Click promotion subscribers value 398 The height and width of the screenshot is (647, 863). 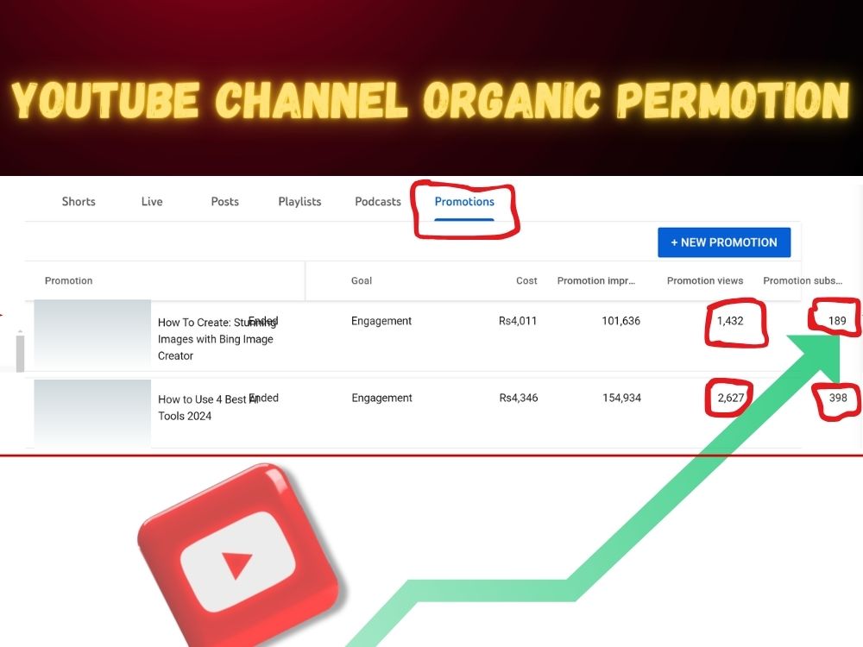838,398
